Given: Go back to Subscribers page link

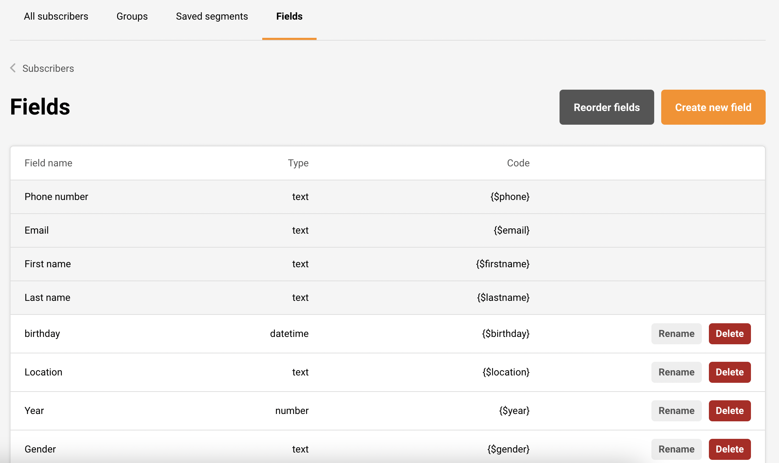Looking at the screenshot, I should (48, 68).
